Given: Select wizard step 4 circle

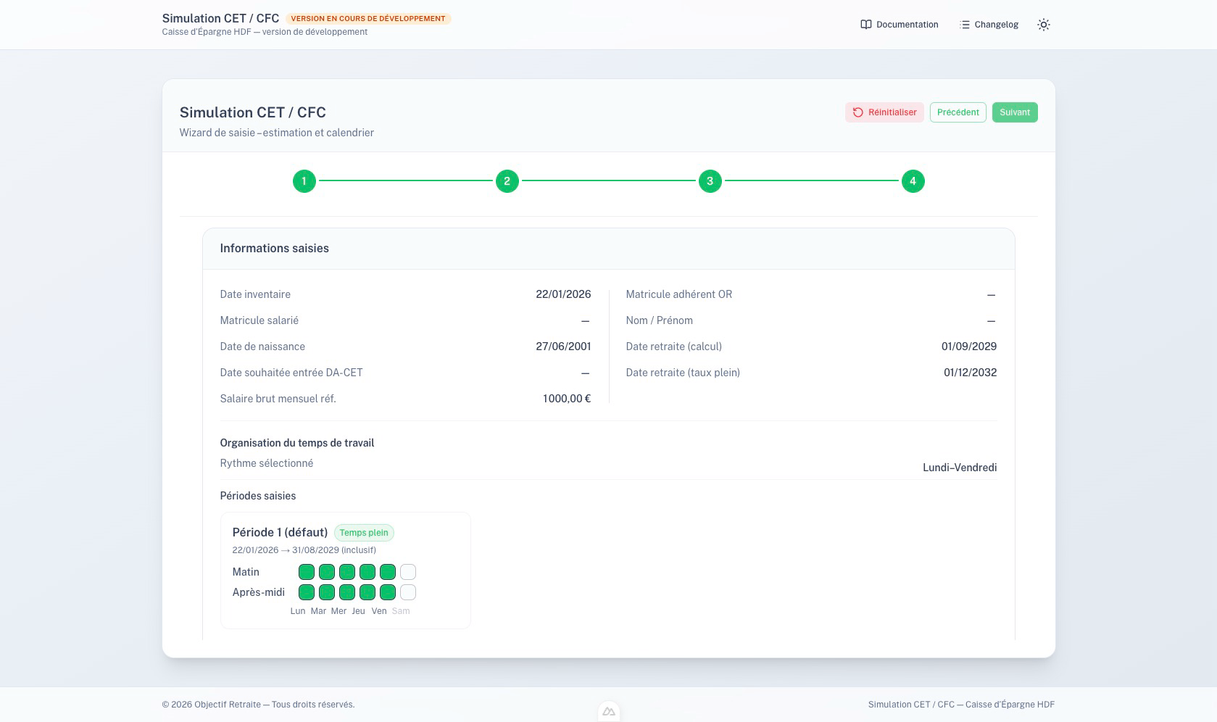Looking at the screenshot, I should (913, 181).
